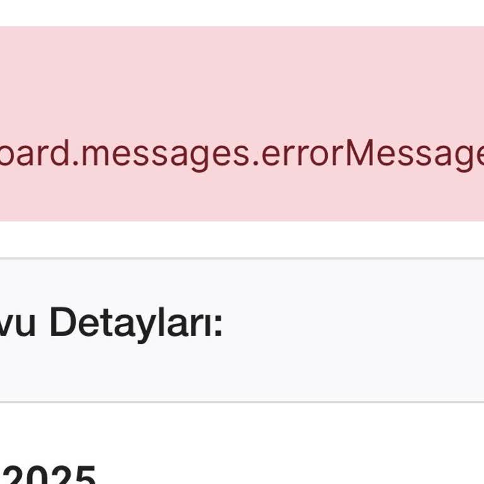The height and width of the screenshot is (484, 484).
Task: Click the white space above the pink alert
Action: [242, 13]
